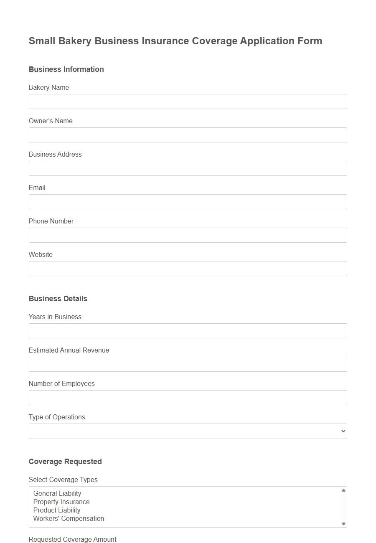
Task: Click the coverage list scroll-up arrow
Action: [x=343, y=491]
